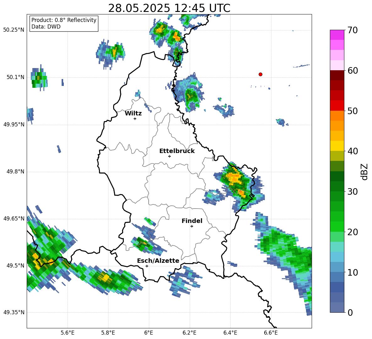The height and width of the screenshot is (339, 372).
Task: Click the 49.65°N latitude tick label
Action: click(14, 218)
